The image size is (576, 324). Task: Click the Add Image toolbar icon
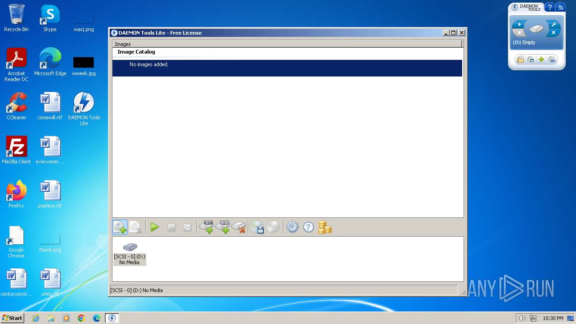[x=120, y=227]
